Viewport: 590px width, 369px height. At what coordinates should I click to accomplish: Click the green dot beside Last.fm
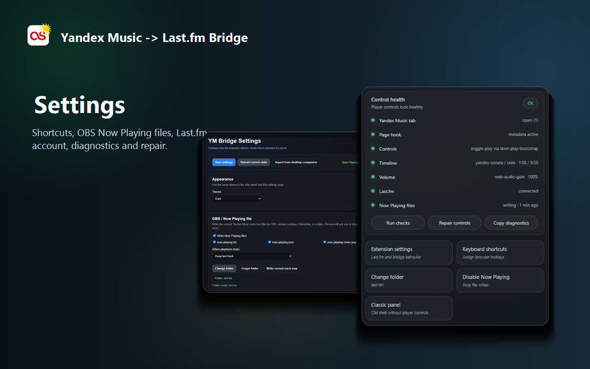point(373,191)
